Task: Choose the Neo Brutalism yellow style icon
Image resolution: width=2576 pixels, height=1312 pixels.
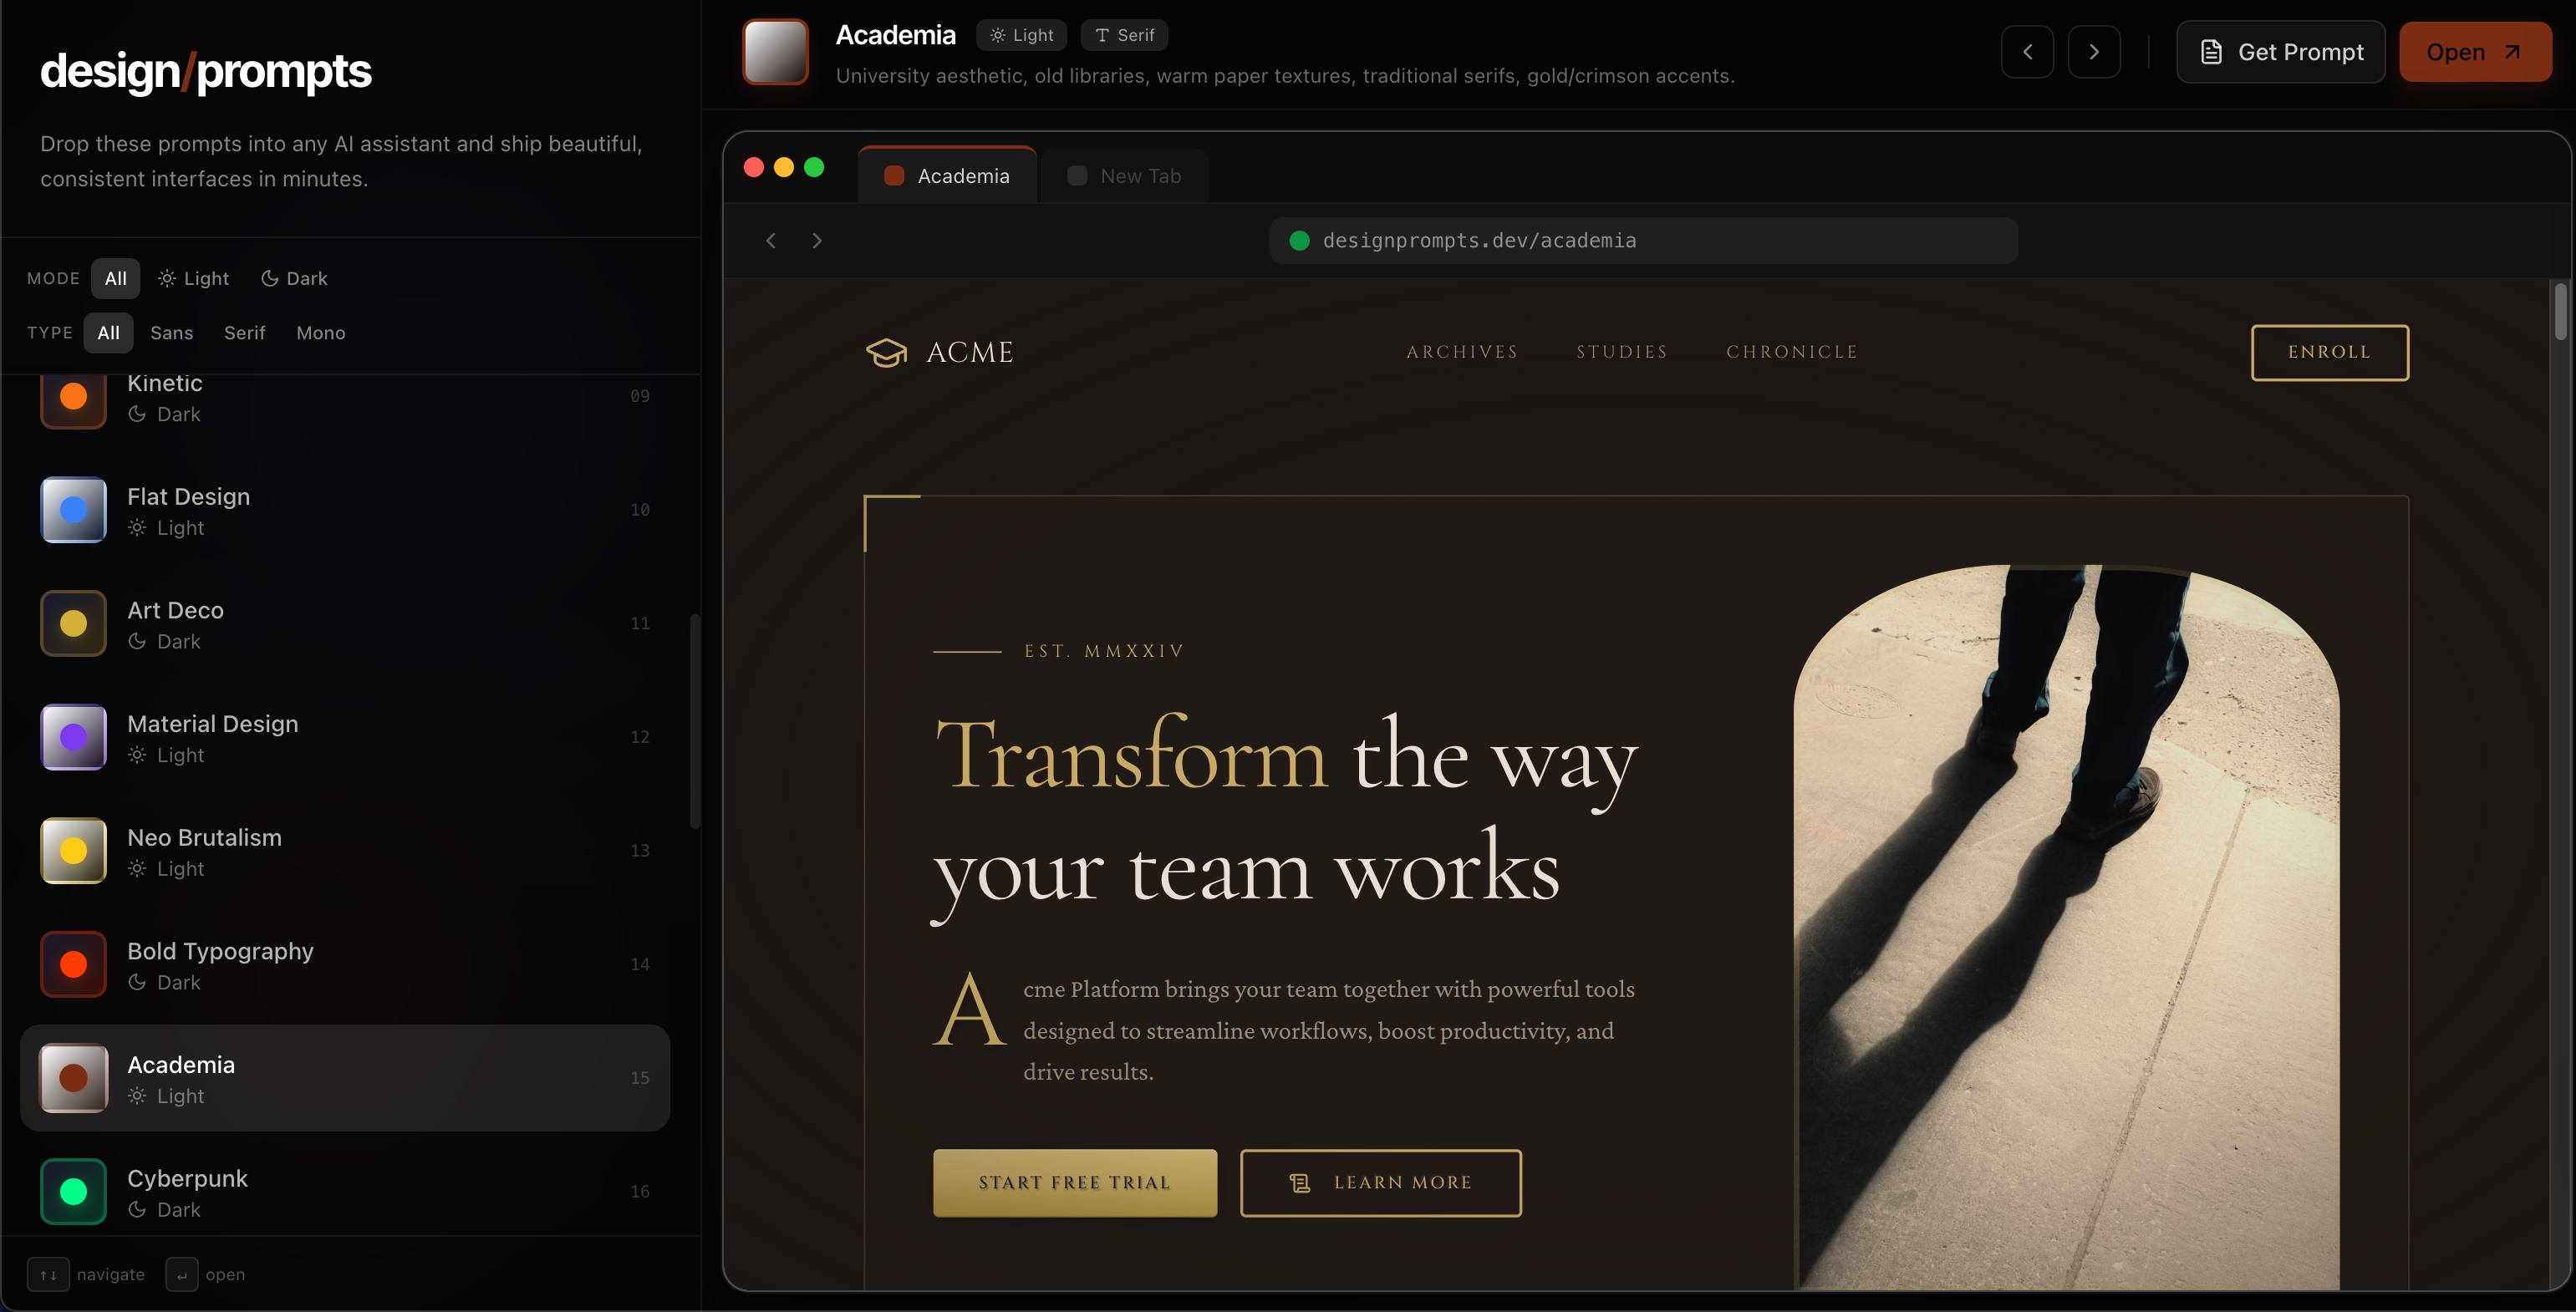Action: [73, 850]
